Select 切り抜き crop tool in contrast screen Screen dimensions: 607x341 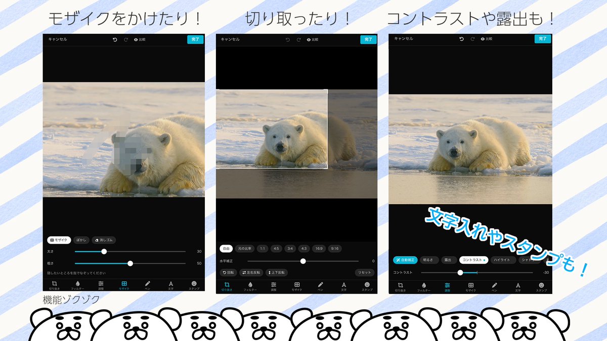click(400, 287)
